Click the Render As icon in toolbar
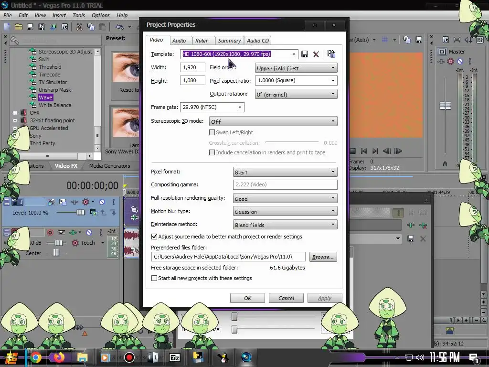This screenshot has width=489, height=367. click(x=53, y=27)
